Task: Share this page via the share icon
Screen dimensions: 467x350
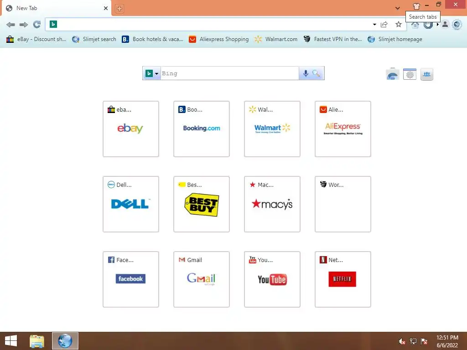Action: [384, 25]
